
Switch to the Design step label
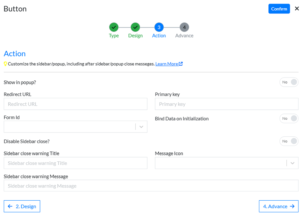pyautogui.click(x=135, y=36)
